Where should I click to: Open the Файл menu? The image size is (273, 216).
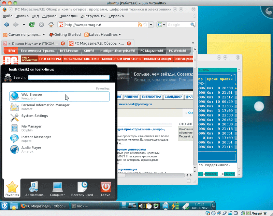[x=8, y=16]
